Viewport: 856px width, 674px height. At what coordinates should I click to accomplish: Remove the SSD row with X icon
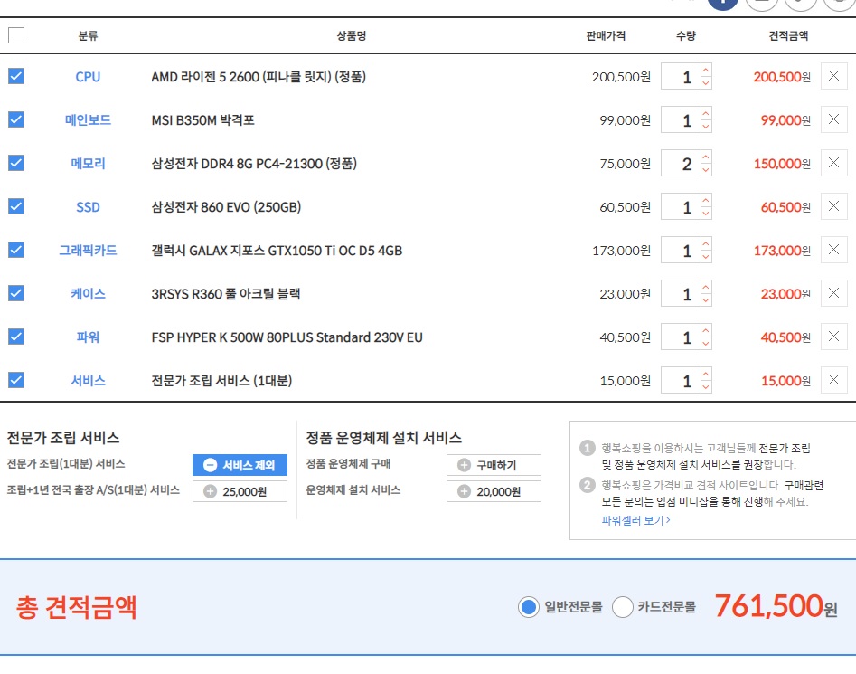pos(833,206)
